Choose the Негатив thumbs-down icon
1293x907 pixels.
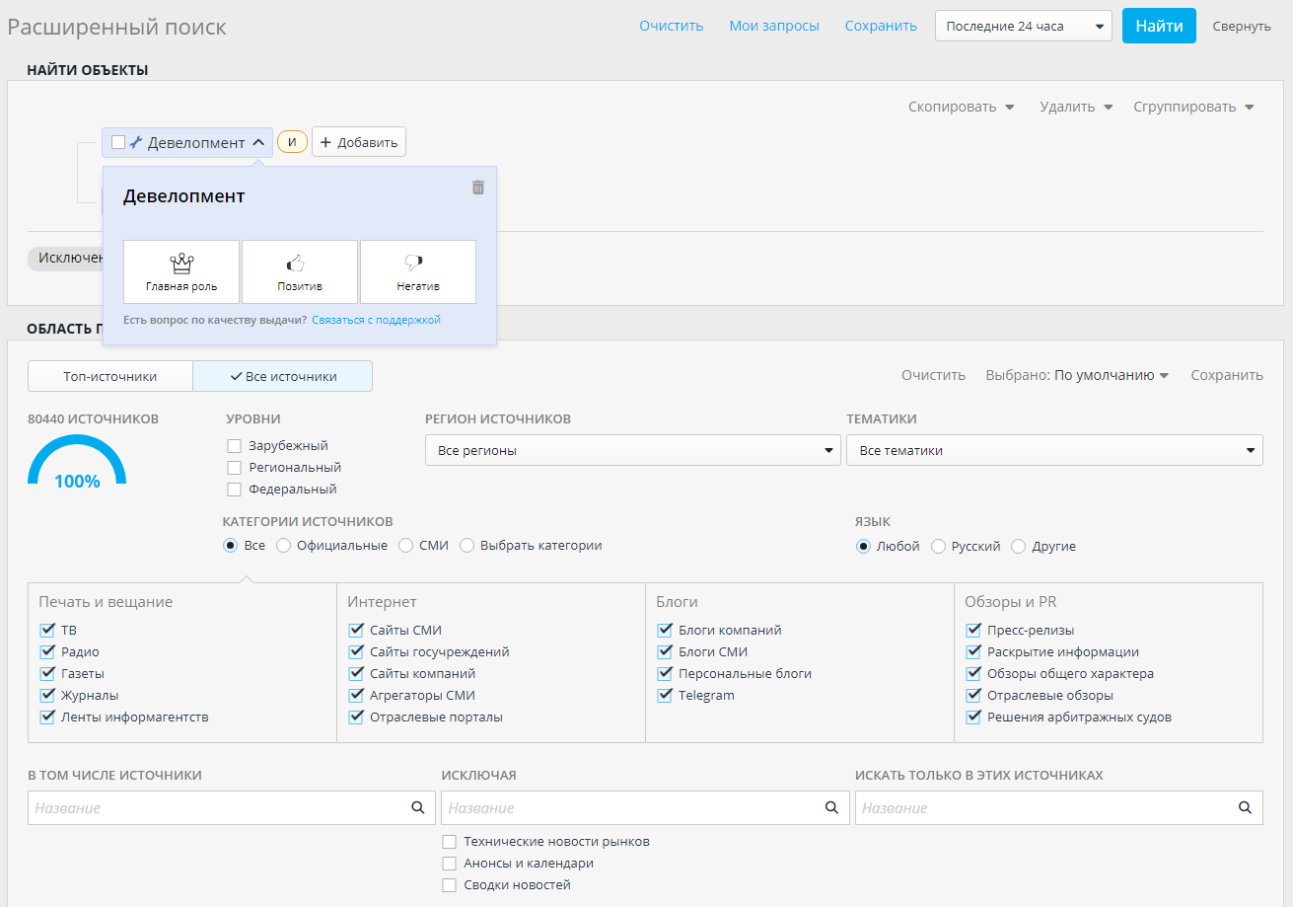(x=417, y=263)
